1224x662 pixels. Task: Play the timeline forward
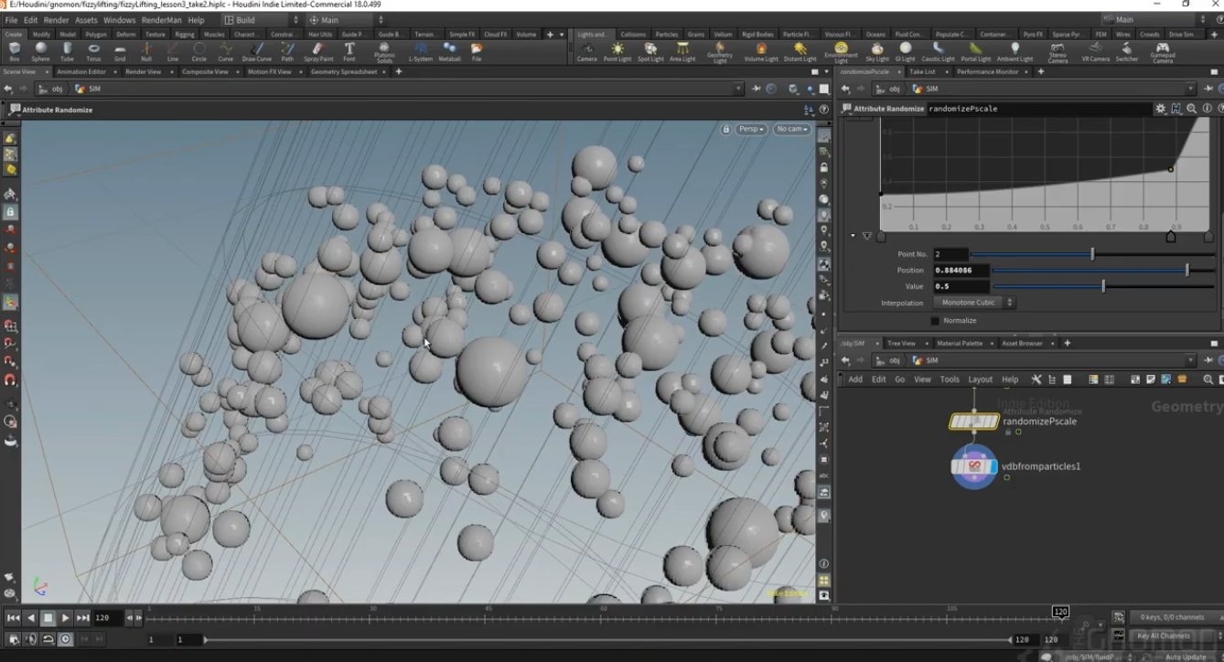(66, 618)
